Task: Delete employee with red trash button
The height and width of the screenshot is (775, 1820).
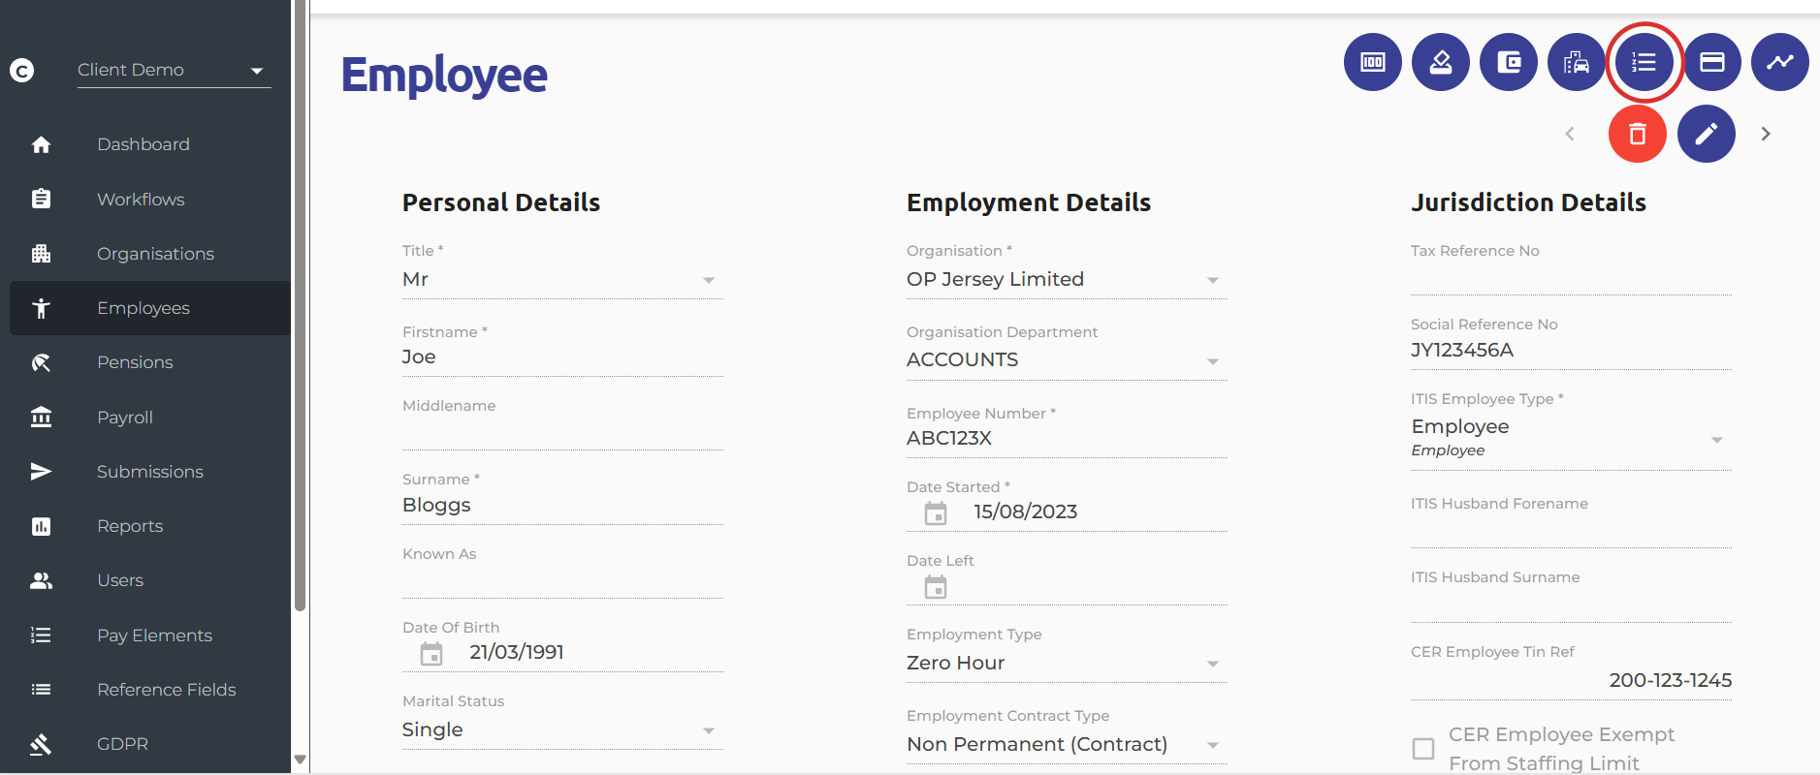Action: pyautogui.click(x=1637, y=134)
